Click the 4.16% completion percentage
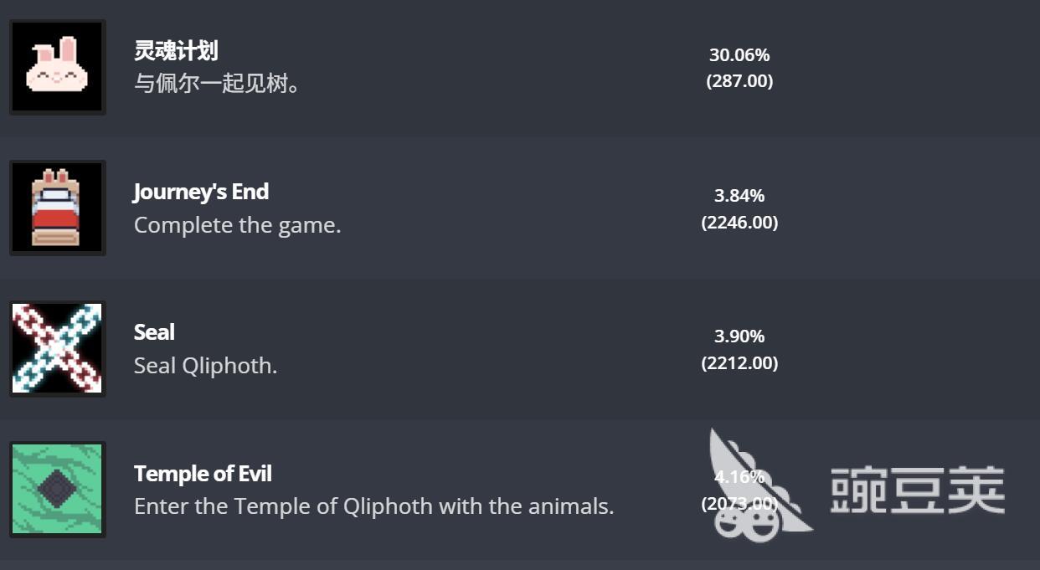The height and width of the screenshot is (570, 1040). pyautogui.click(x=739, y=477)
